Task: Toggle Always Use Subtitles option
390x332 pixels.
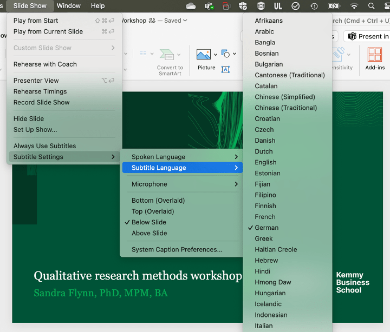Action: click(44, 146)
